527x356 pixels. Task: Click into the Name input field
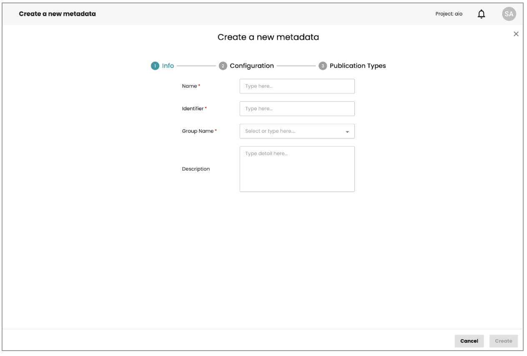[x=297, y=86]
